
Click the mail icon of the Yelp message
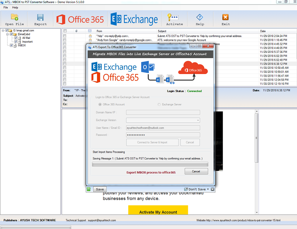[90, 36]
